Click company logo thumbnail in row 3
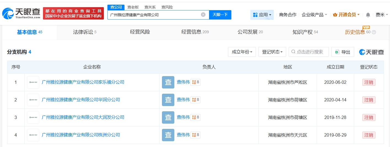 [33, 117]
